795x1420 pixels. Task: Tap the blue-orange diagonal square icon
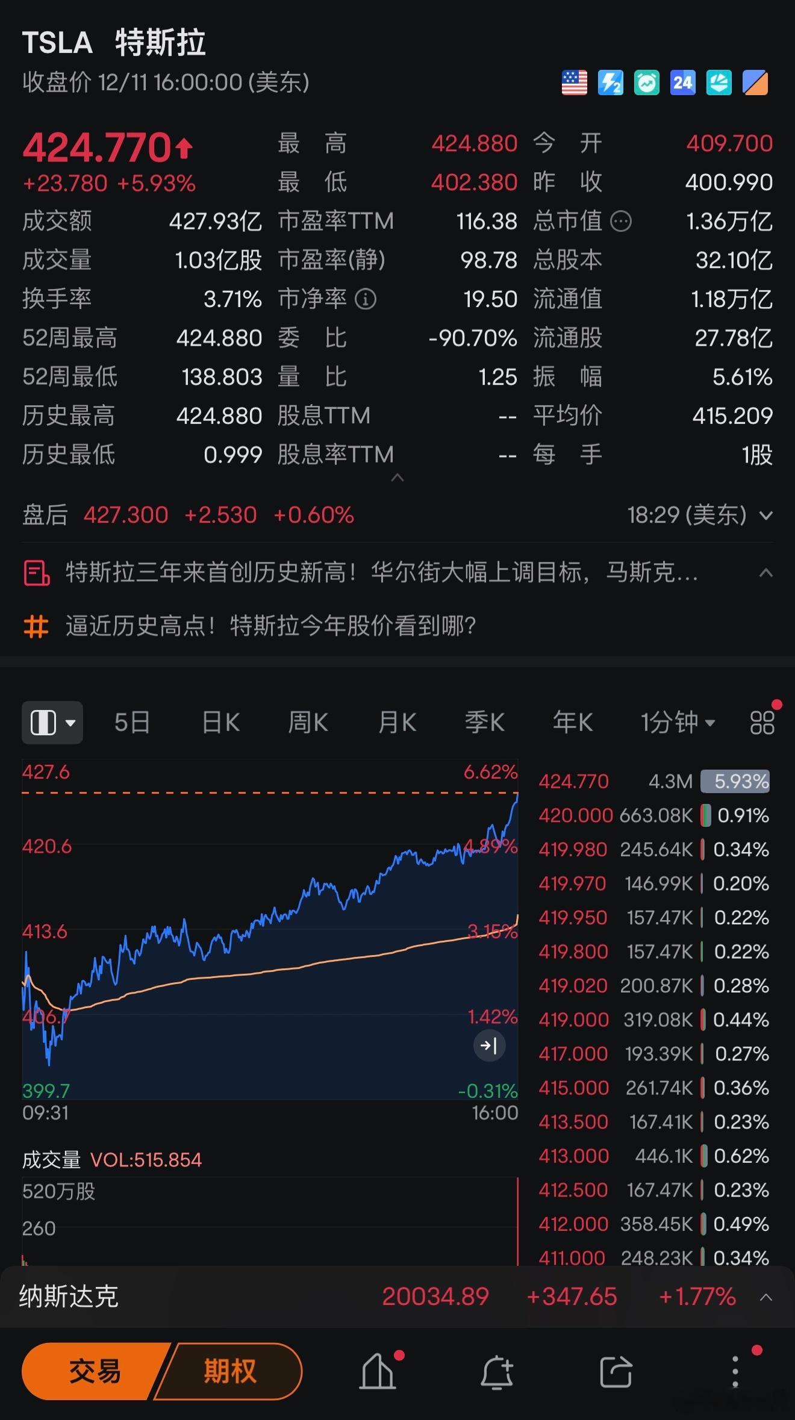755,83
